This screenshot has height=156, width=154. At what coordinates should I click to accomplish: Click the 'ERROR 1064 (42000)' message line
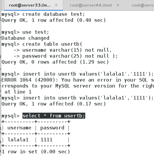pyautogui.click(x=78, y=80)
